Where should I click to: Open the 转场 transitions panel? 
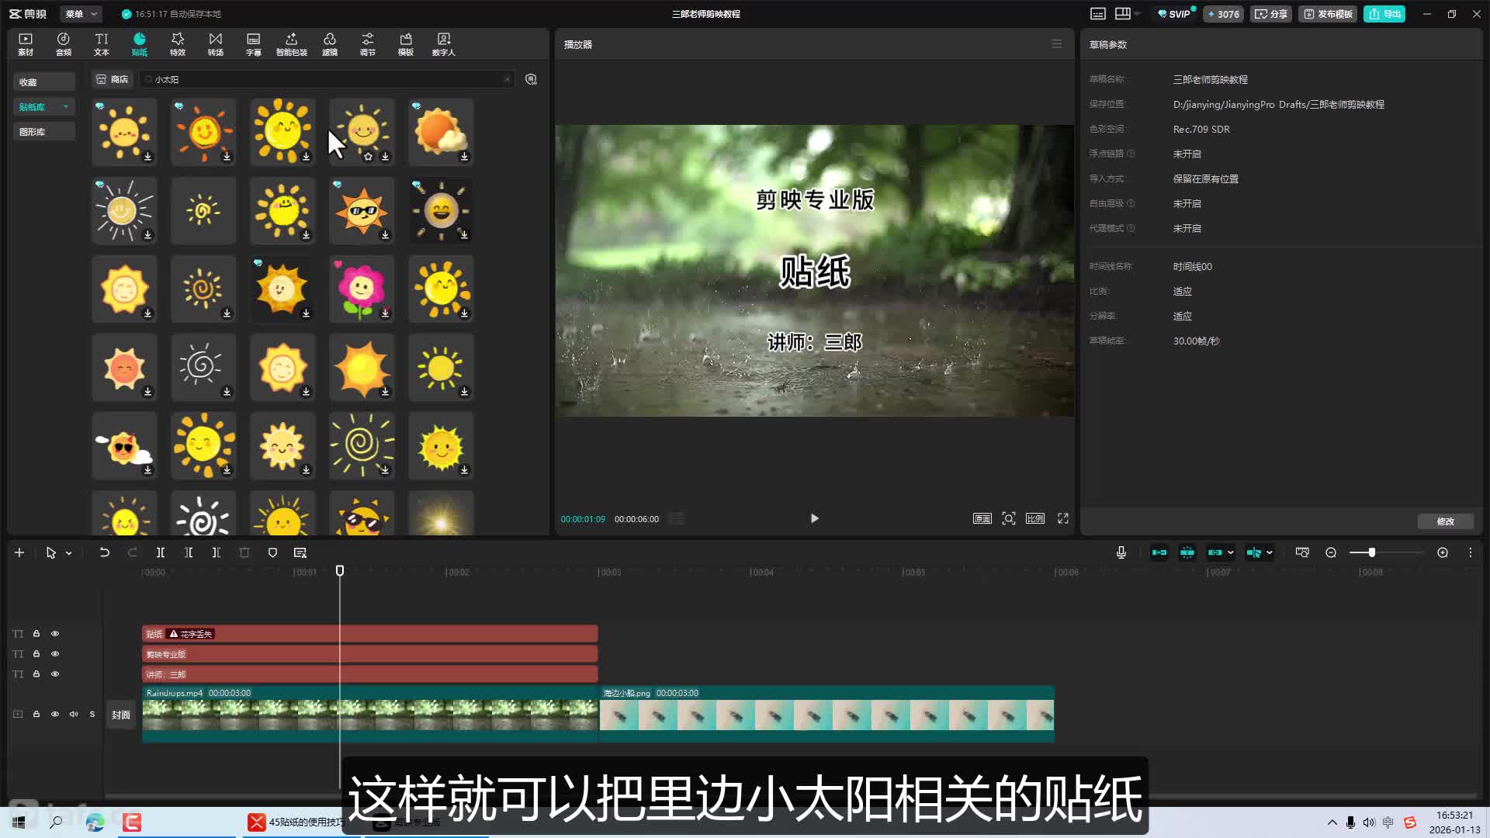(216, 44)
